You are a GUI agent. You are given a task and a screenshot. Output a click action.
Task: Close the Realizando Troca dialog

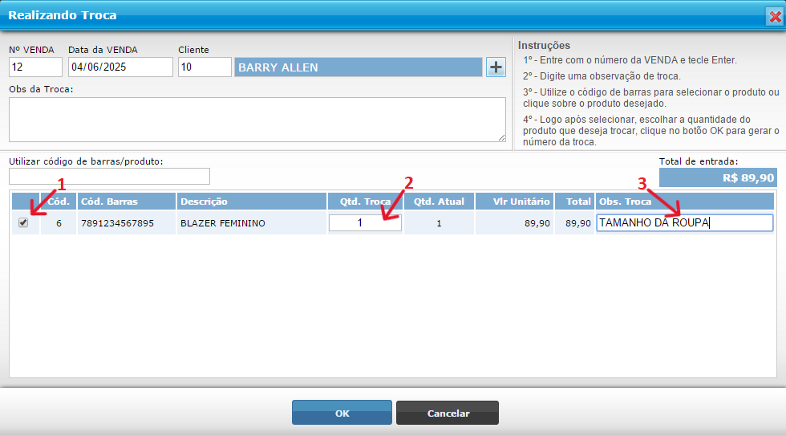click(x=772, y=15)
